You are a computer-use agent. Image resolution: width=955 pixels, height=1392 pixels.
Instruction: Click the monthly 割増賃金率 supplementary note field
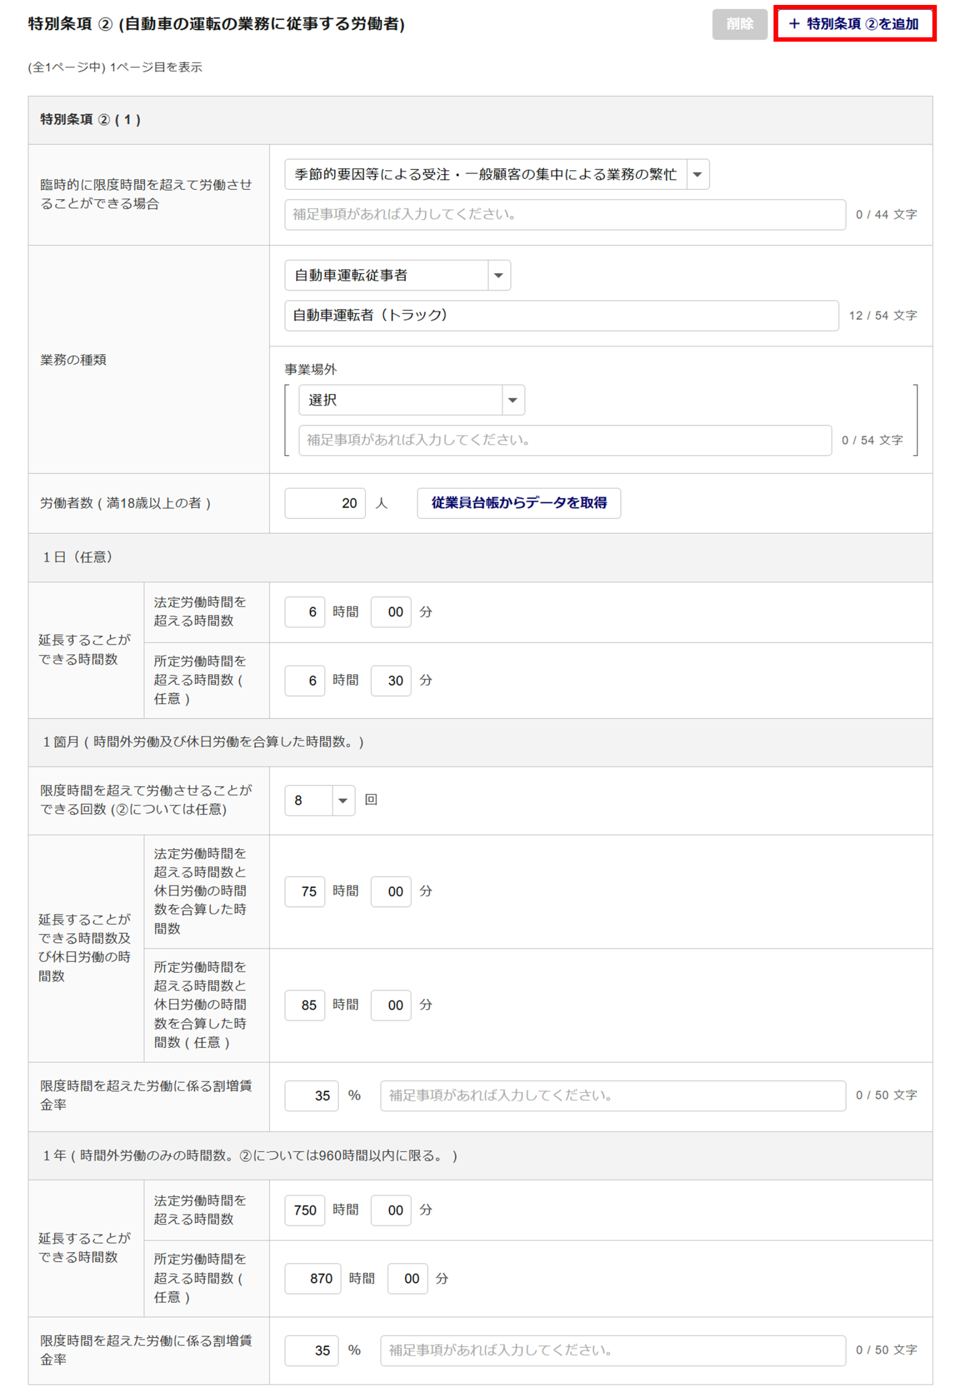613,1095
